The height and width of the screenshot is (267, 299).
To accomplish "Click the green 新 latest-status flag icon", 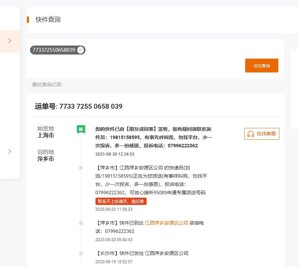I will [x=81, y=129].
